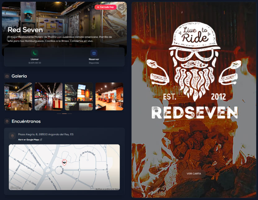Click the phone number 91 871 08 33
The height and width of the screenshot is (200, 258).
34,63
